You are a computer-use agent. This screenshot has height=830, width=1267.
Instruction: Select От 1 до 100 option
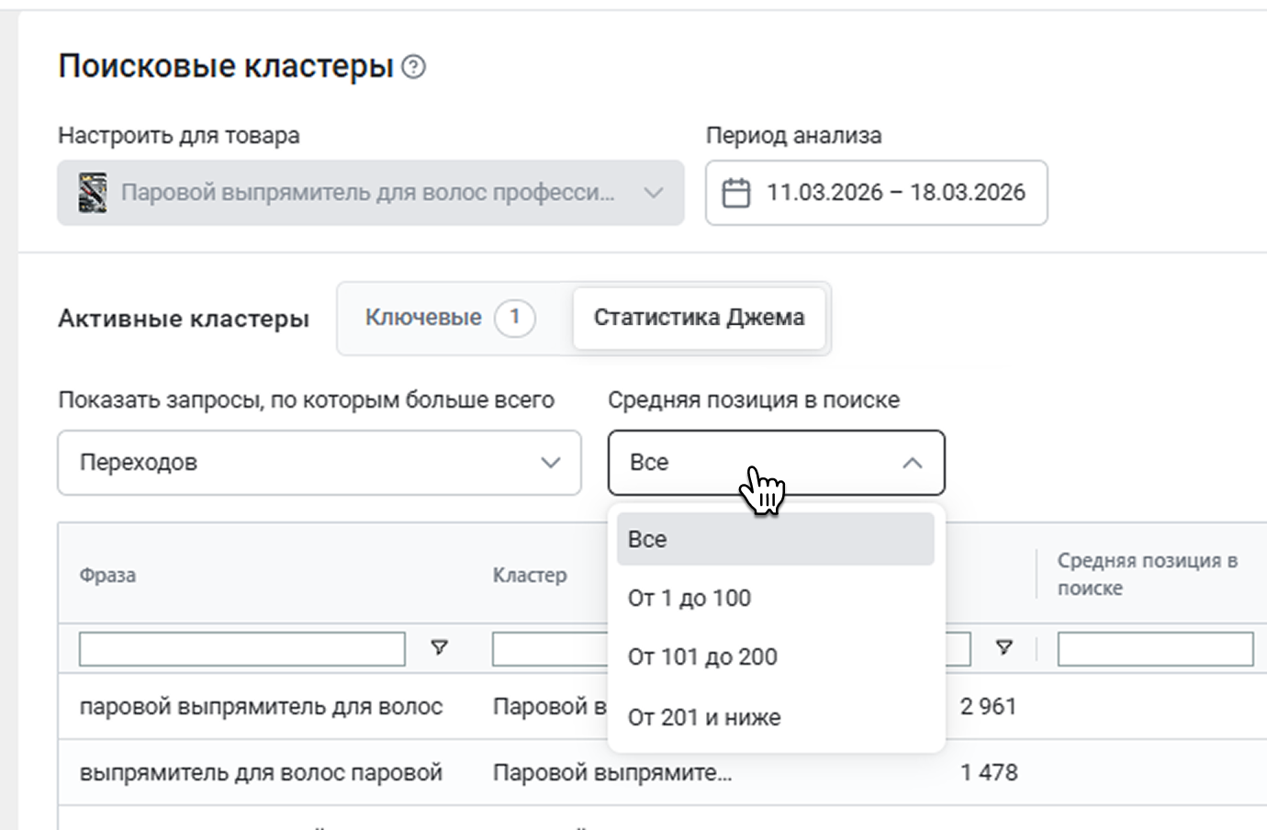tap(690, 598)
